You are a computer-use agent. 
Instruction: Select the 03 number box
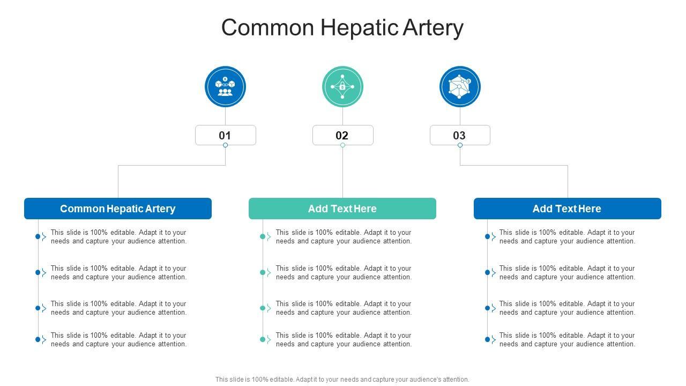[x=460, y=135]
